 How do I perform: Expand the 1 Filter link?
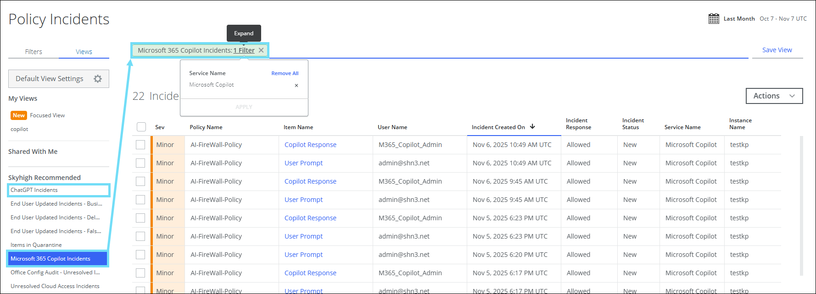pos(244,50)
